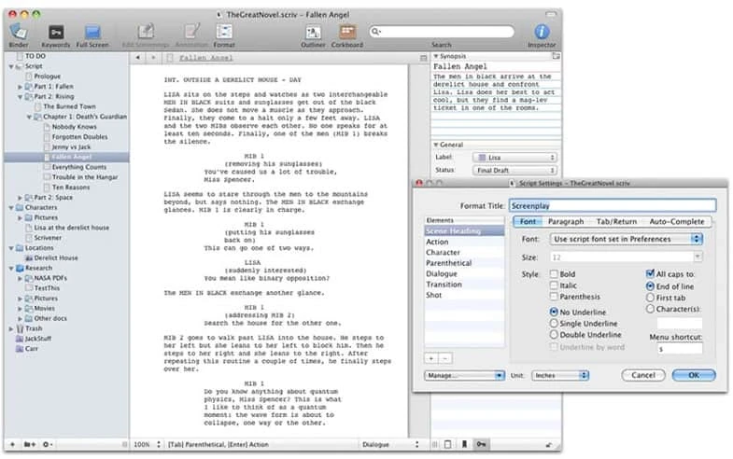Select Transition in Elements list
The width and height of the screenshot is (733, 459).
point(464,284)
